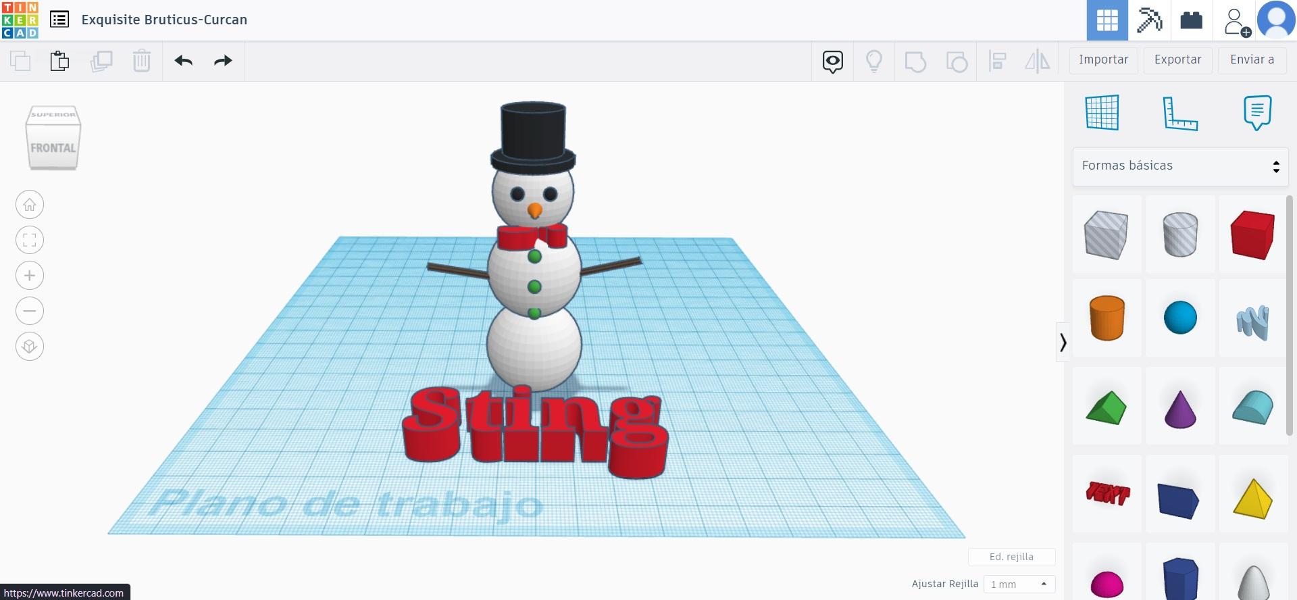Screen dimensions: 1297x600
Task: Open the designs list icon
Action: pos(59,20)
